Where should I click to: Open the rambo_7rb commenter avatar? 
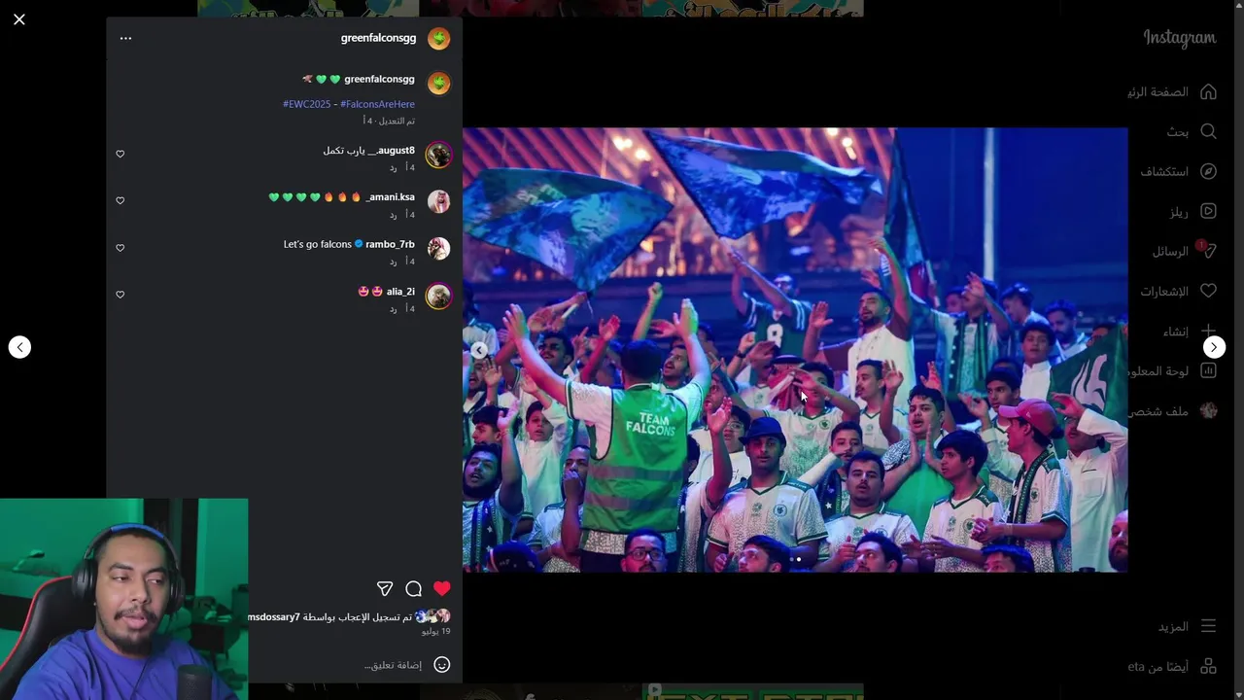(439, 249)
